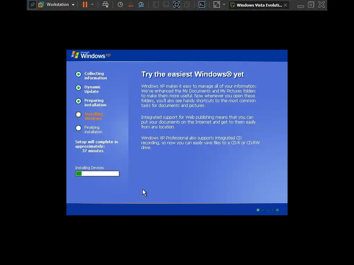The width and height of the screenshot is (354, 265).
Task: Click the Installing Windows step indicator
Action: [78, 115]
